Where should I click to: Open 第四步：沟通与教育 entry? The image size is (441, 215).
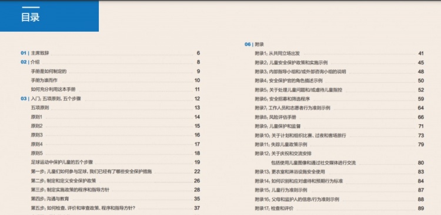[115, 199]
